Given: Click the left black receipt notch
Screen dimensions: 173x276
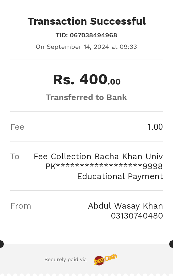Looking at the screenshot, I should 2,244.
